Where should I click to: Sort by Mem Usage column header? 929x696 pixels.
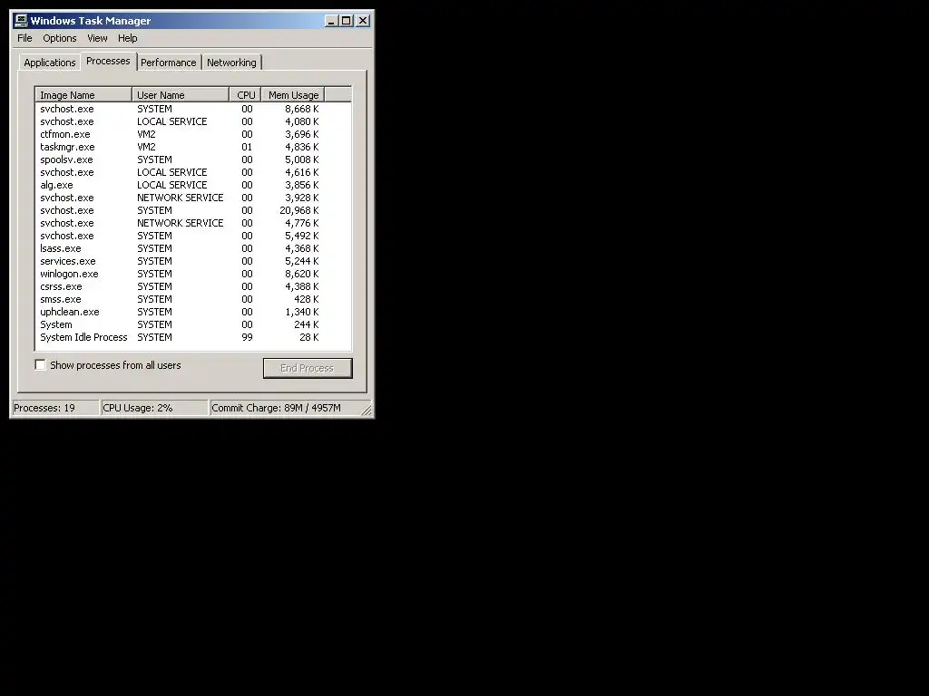pyautogui.click(x=293, y=94)
